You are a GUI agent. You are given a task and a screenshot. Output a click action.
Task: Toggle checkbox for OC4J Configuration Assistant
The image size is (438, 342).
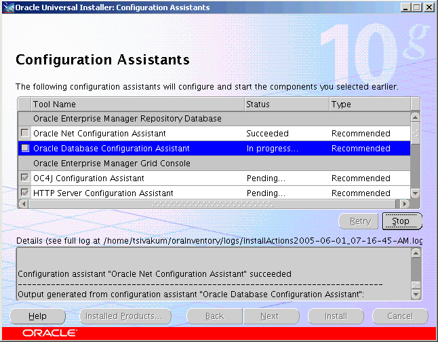coord(25,178)
